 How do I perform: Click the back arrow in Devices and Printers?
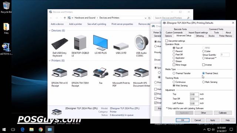[51, 18]
